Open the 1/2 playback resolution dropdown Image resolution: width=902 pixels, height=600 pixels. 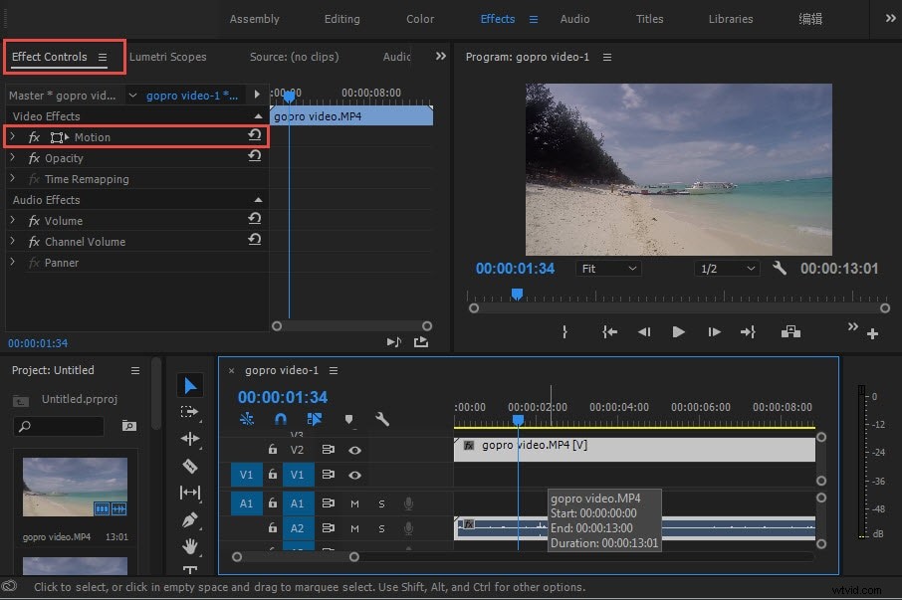tap(726, 268)
